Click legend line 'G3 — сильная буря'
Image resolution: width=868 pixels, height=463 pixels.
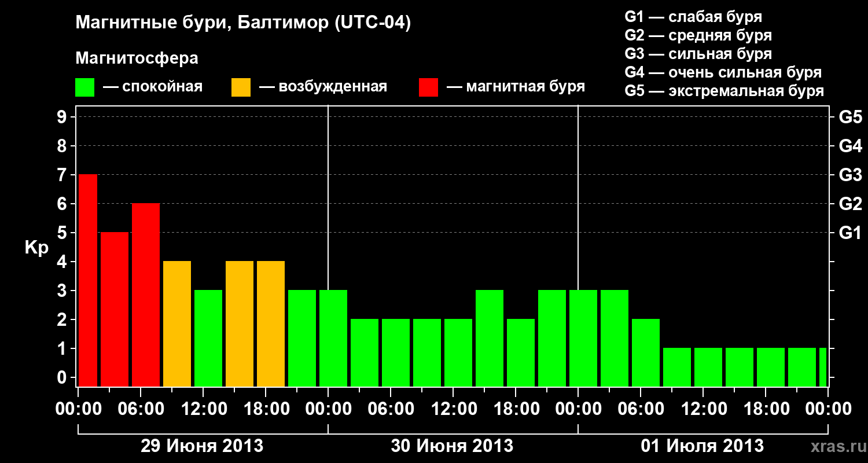pyautogui.click(x=698, y=54)
